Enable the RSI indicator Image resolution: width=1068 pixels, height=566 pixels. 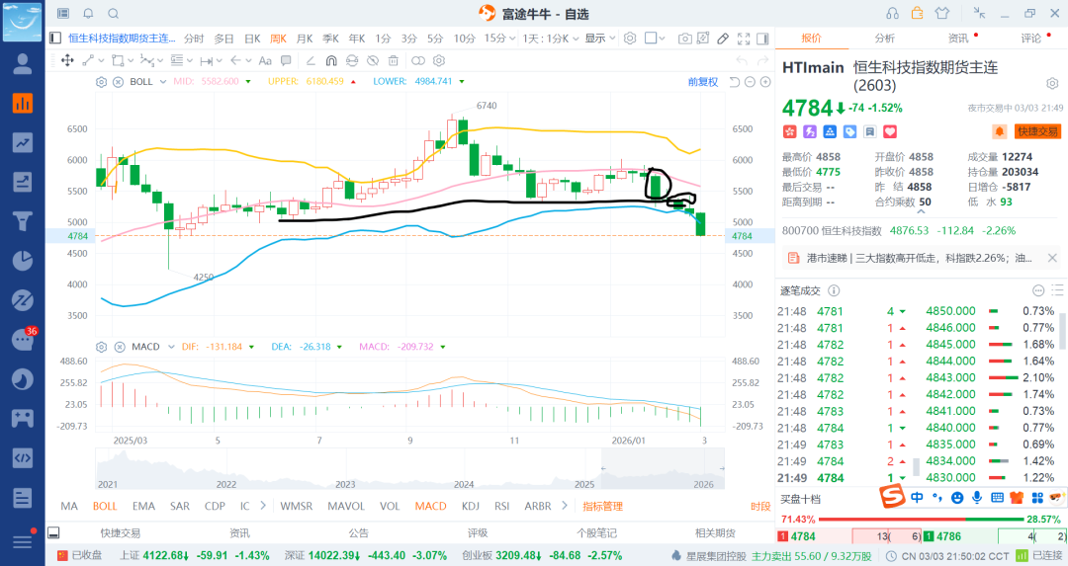[x=502, y=506]
